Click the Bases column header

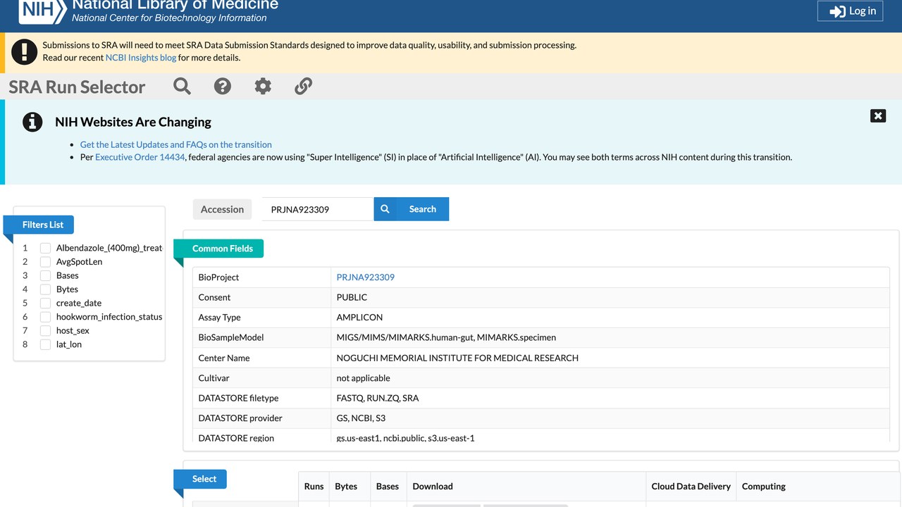pyautogui.click(x=388, y=487)
